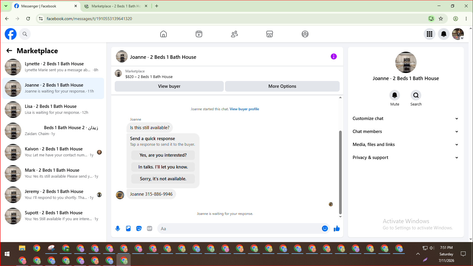
Task: Open Mark's 2 Beds 1 Bath House chat
Action: point(53,173)
